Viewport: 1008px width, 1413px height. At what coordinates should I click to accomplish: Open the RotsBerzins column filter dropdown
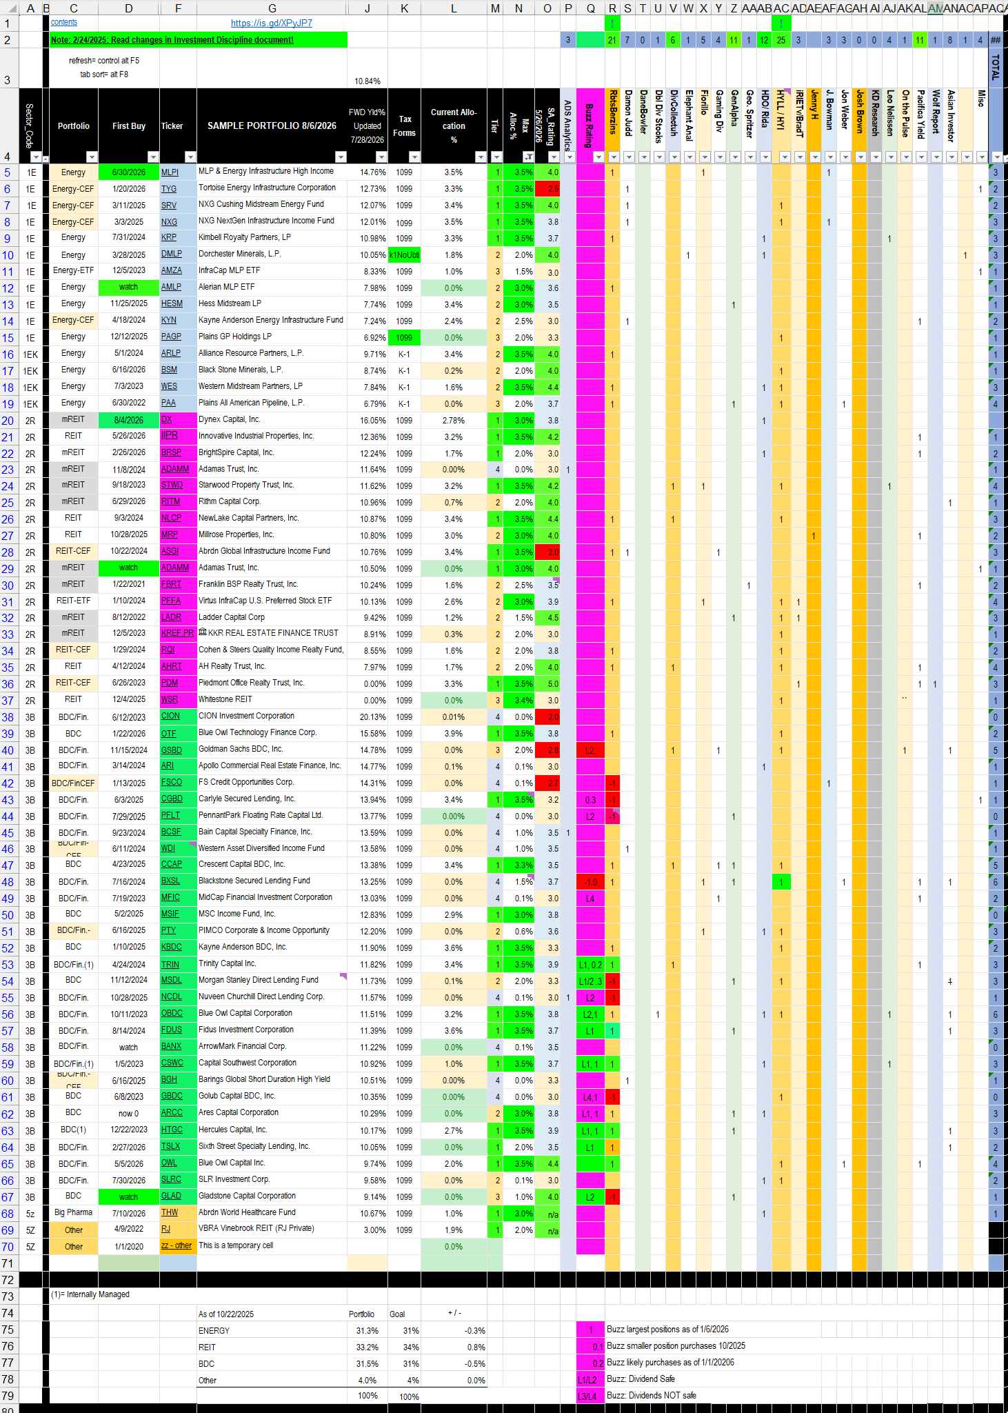614,157
